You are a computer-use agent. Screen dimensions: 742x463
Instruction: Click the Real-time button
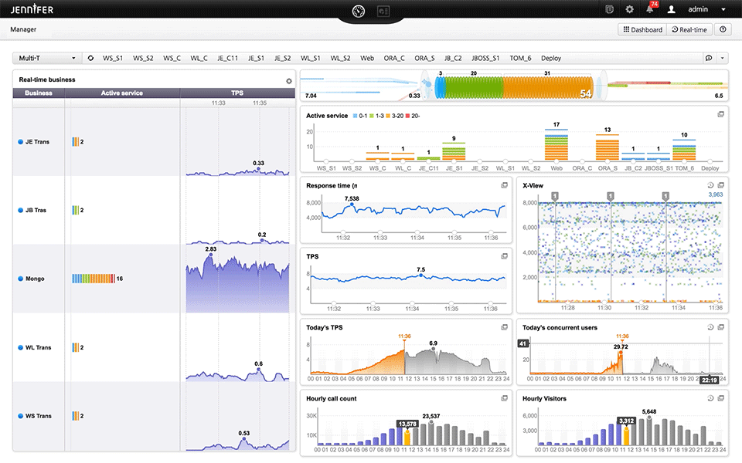(689, 29)
